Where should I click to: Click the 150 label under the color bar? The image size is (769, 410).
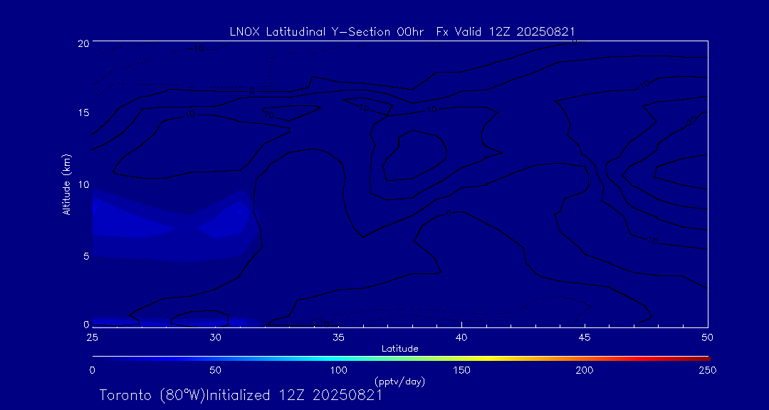tap(461, 370)
